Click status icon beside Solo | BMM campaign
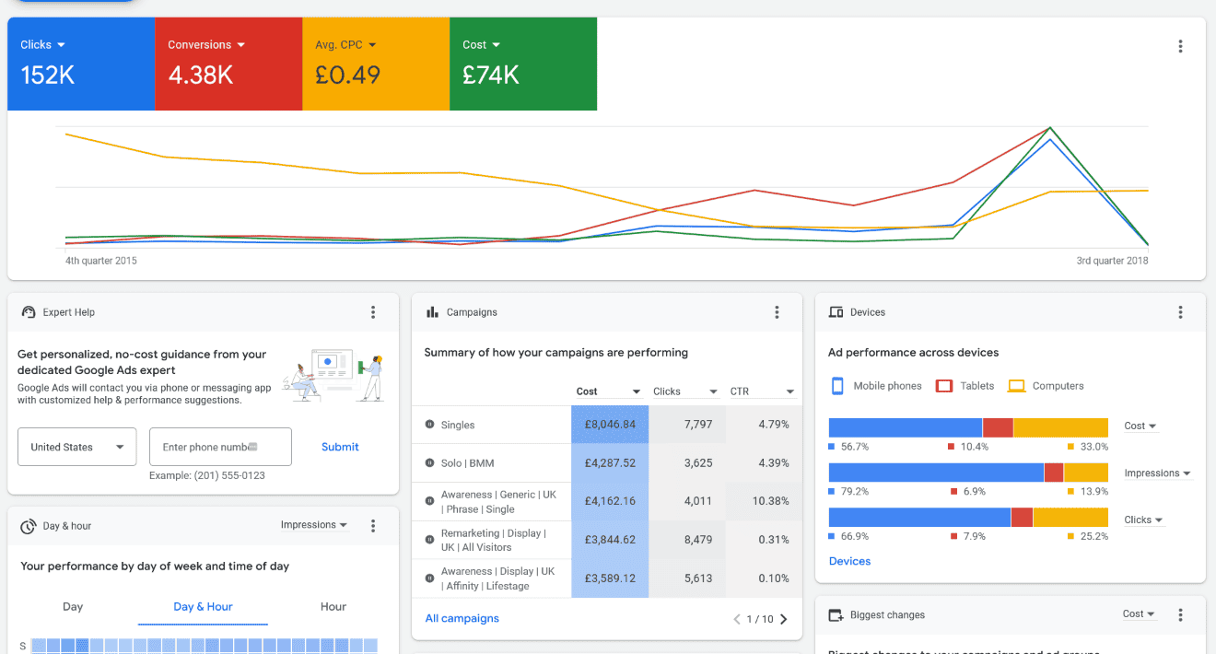The width and height of the screenshot is (1216, 654). pyautogui.click(x=429, y=463)
